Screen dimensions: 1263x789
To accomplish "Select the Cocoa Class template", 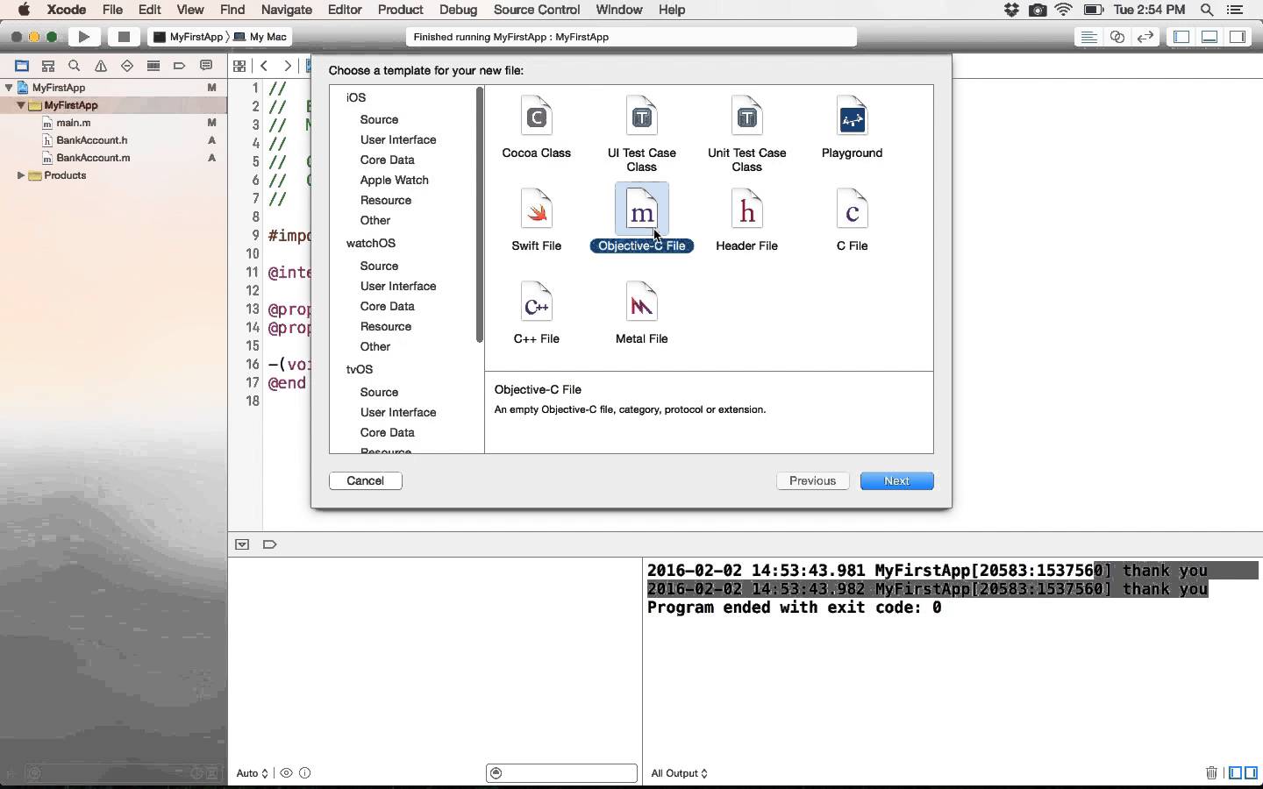I will pos(536,128).
